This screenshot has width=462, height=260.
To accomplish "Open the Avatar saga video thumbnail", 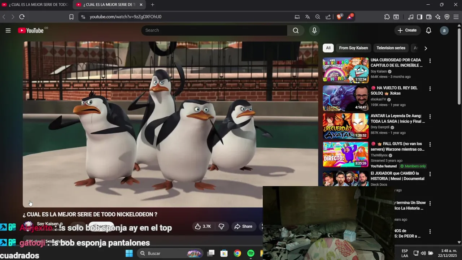I will (x=345, y=126).
